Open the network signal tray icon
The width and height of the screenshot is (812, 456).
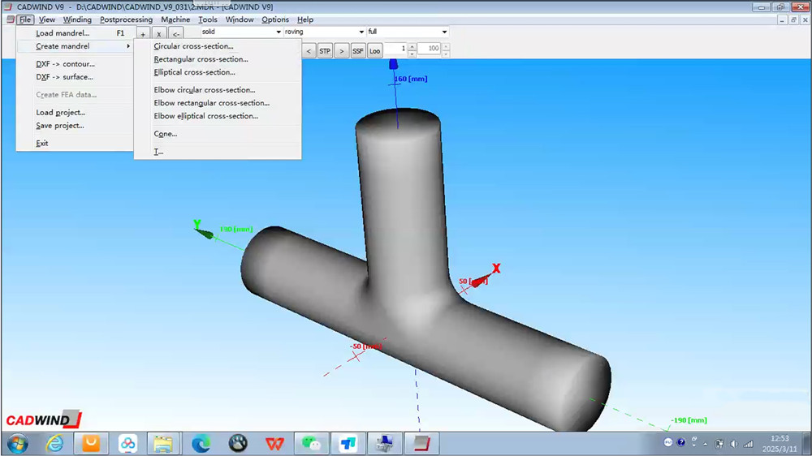(x=749, y=444)
